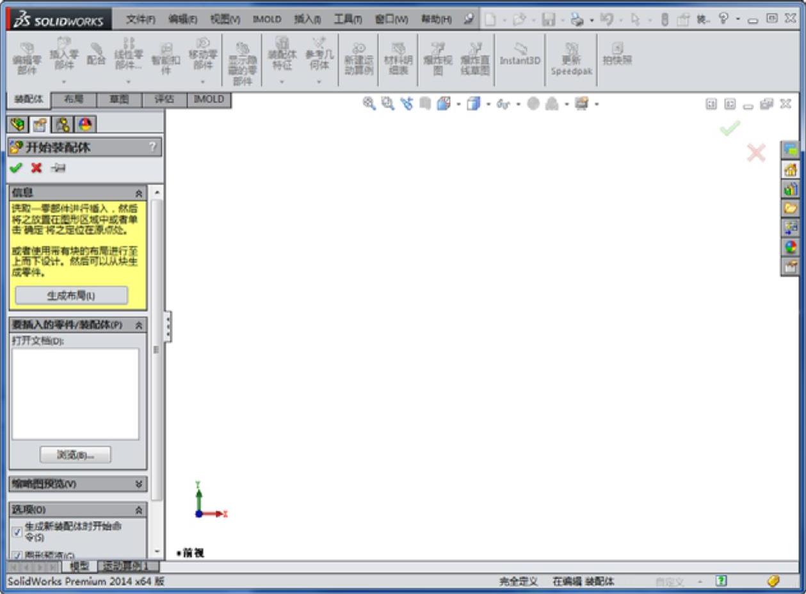The image size is (806, 594).
Task: Click the Print icon in top toolbar
Action: click(x=577, y=20)
